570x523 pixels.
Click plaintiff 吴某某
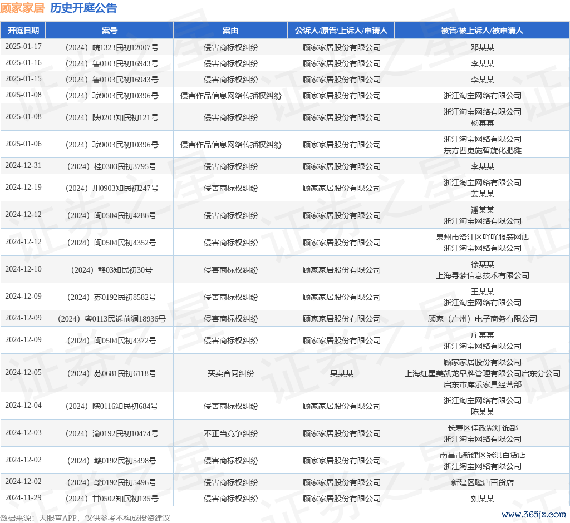(x=342, y=373)
